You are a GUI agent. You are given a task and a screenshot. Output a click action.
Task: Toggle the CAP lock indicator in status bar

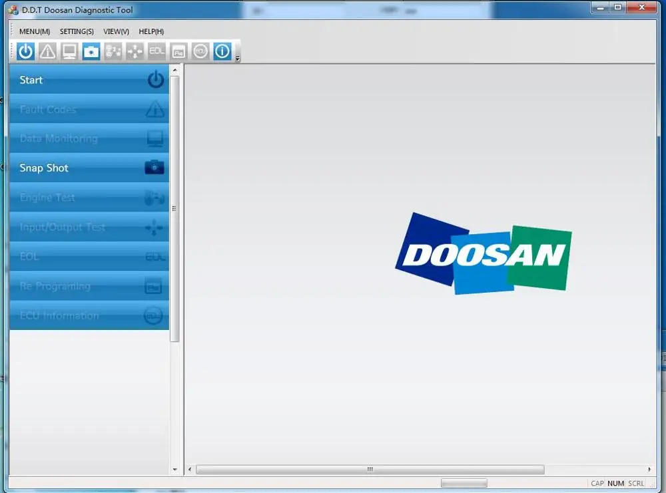pos(597,483)
